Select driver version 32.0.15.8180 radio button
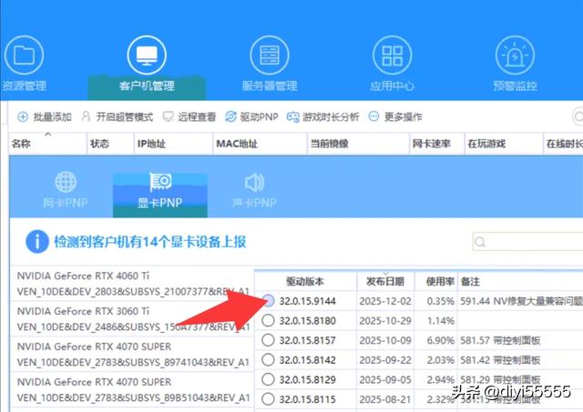This screenshot has width=583, height=412. [x=268, y=320]
